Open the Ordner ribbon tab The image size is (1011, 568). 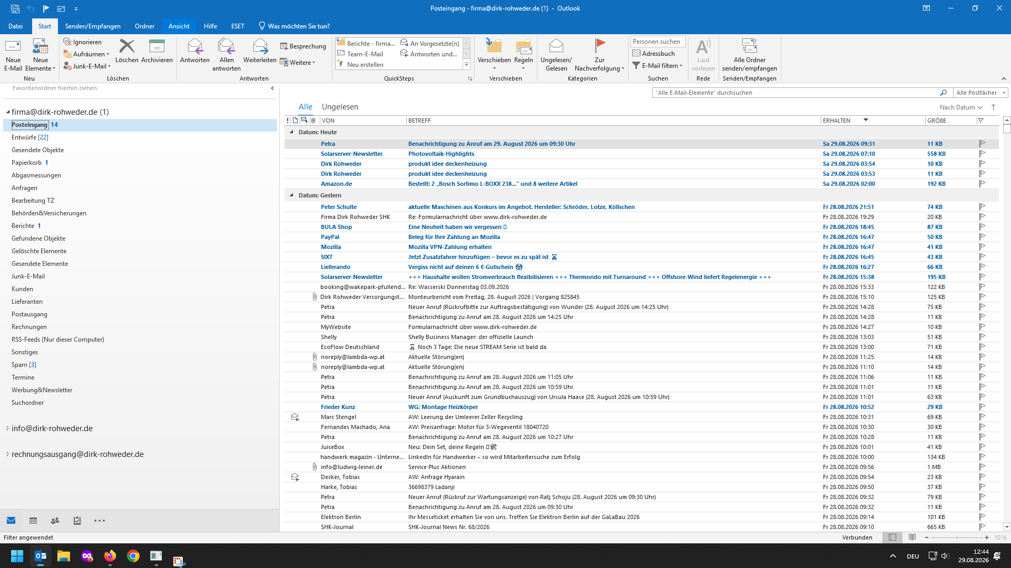144,26
